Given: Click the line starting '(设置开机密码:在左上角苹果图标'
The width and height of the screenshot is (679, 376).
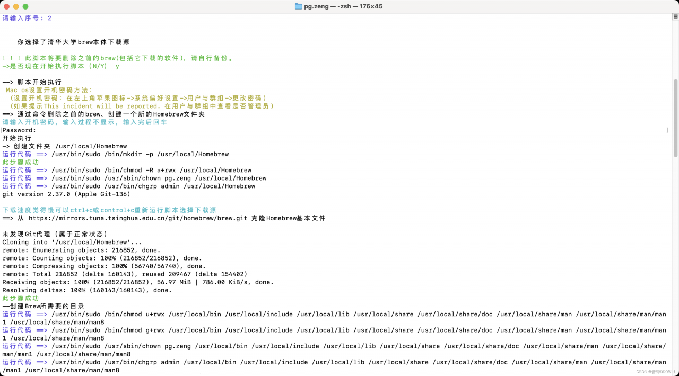Looking at the screenshot, I should 138,98.
